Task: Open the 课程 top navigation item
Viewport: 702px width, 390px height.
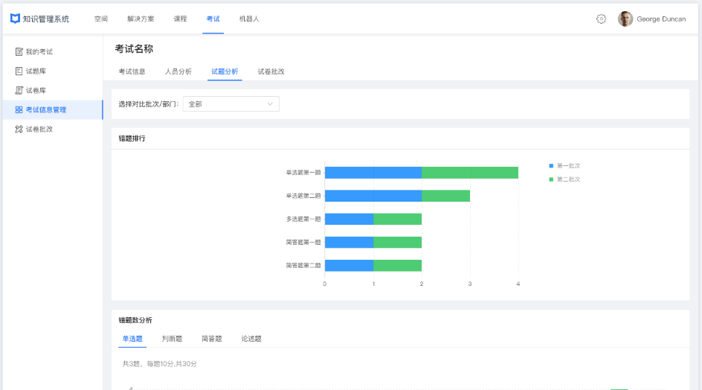Action: [180, 19]
